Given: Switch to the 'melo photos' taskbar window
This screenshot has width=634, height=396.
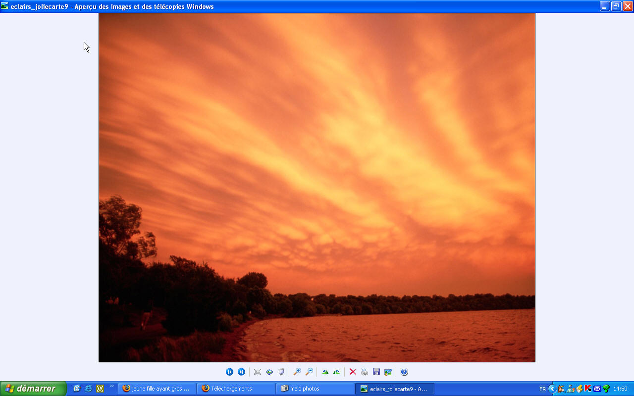Looking at the screenshot, I should tap(315, 389).
